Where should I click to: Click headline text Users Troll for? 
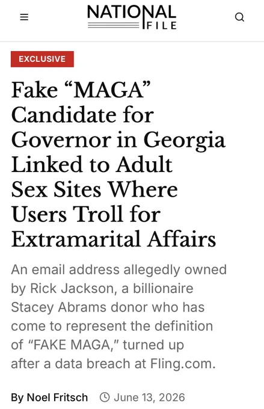click(86, 214)
